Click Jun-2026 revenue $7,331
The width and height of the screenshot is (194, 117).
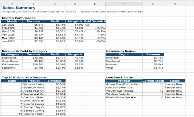pos(33,41)
